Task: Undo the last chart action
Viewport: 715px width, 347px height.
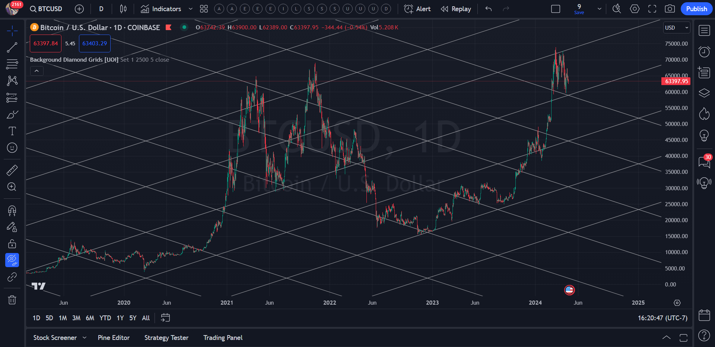Action: 489,9
